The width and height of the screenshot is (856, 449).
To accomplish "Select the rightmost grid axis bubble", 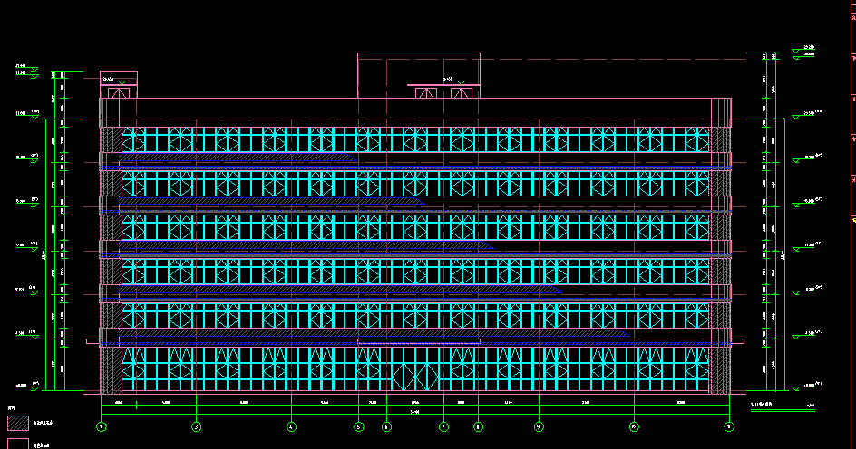I will pyautogui.click(x=728, y=425).
